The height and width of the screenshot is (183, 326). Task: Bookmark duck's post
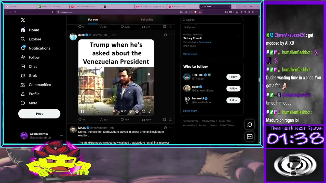coord(165,119)
